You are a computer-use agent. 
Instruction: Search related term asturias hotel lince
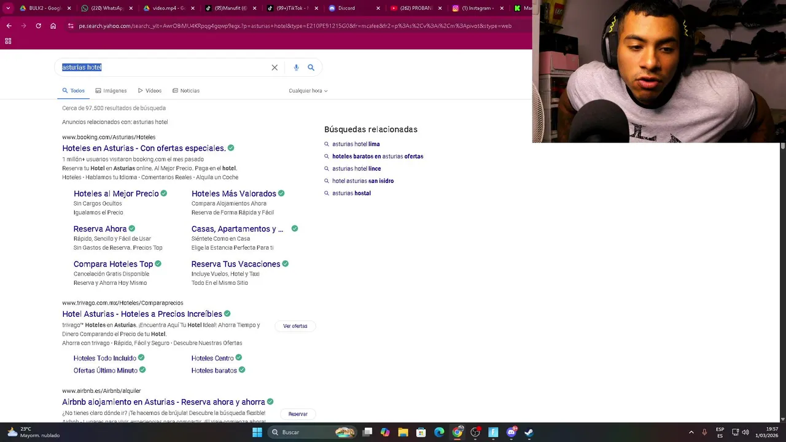click(357, 169)
